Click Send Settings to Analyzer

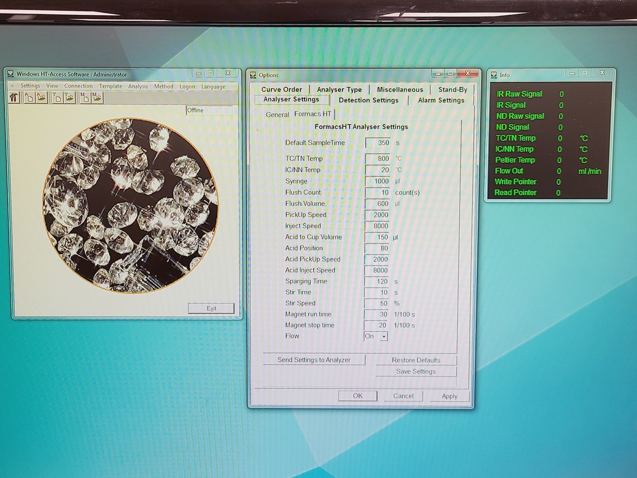314,360
